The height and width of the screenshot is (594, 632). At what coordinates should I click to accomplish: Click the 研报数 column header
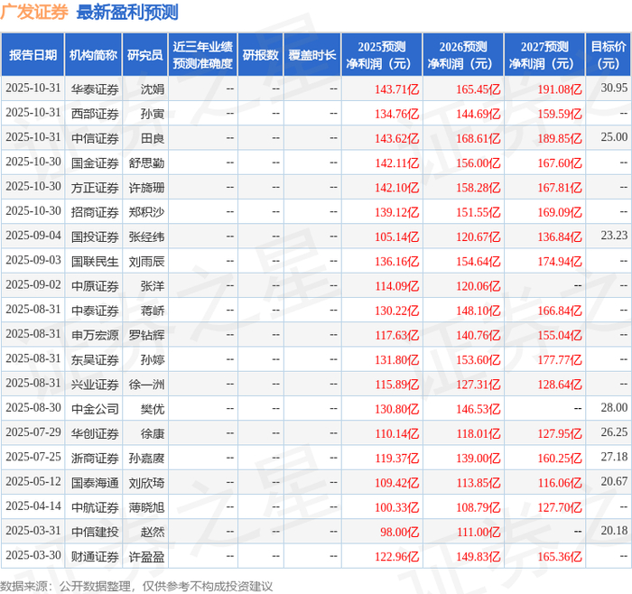[x=260, y=55]
